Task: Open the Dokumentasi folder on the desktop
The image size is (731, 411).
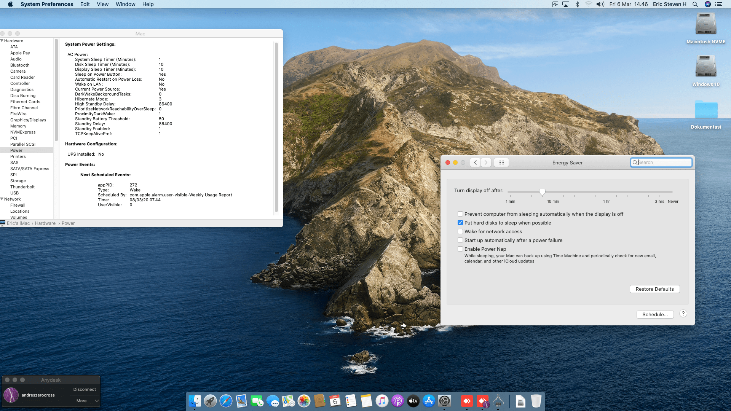Action: (x=705, y=110)
